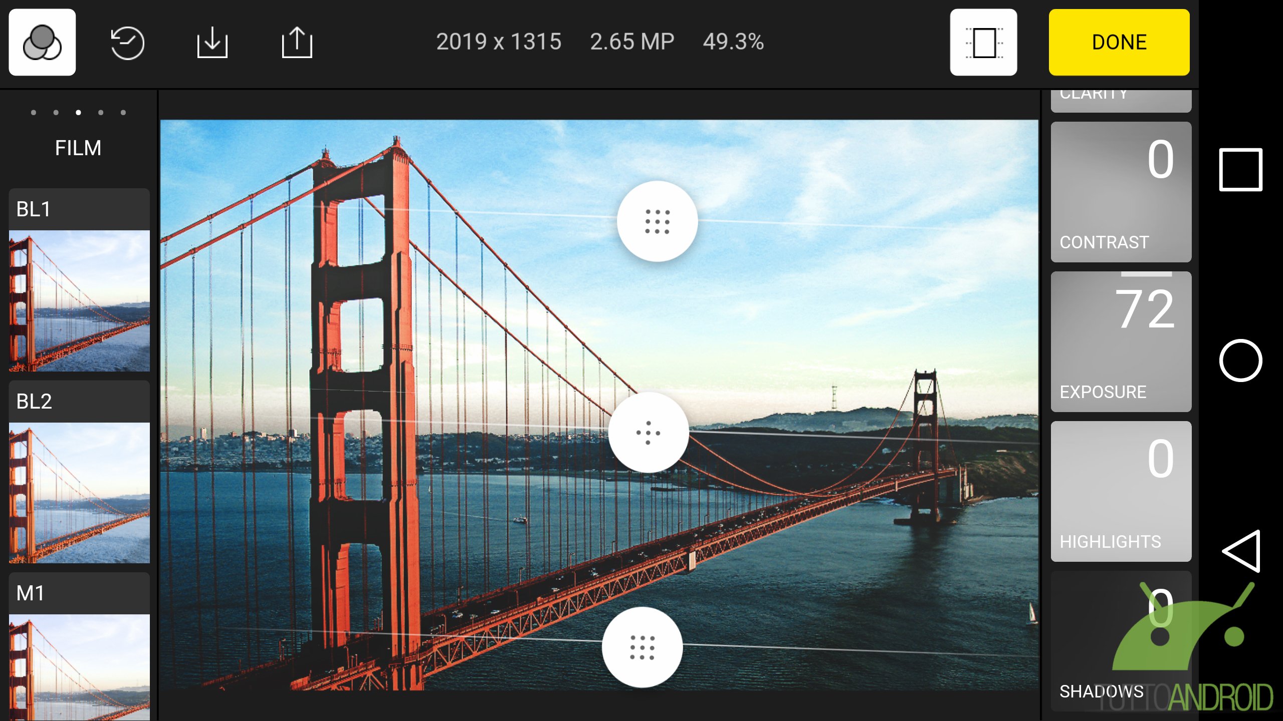1283x721 pixels.
Task: Open Android recent apps square button
Action: click(x=1240, y=170)
